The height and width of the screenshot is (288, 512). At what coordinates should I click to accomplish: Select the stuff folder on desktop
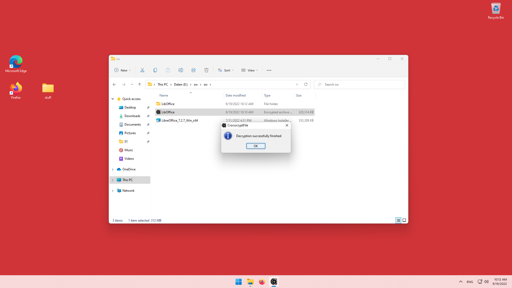click(x=48, y=91)
